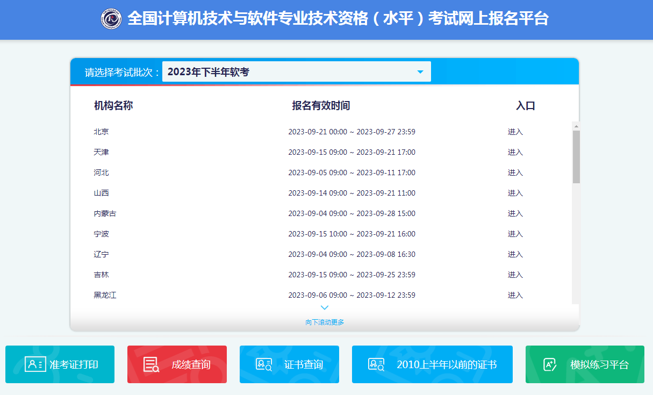The width and height of the screenshot is (653, 395).
Task: Click the 证书查询 certificate lookup button
Action: click(289, 364)
